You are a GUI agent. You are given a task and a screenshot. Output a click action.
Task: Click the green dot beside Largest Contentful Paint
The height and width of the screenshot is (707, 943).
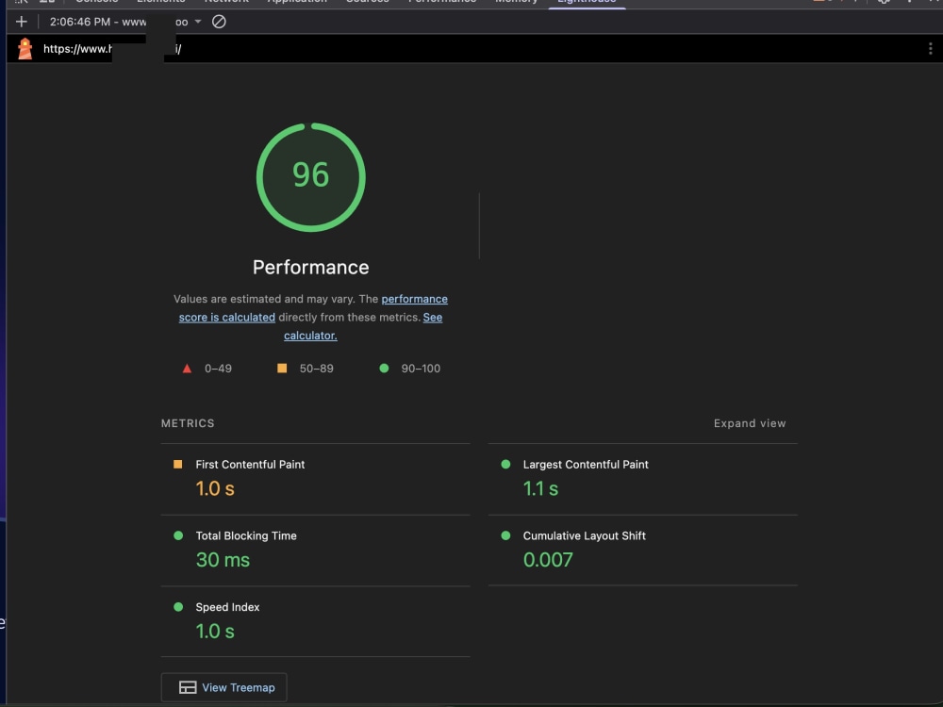[x=505, y=464]
